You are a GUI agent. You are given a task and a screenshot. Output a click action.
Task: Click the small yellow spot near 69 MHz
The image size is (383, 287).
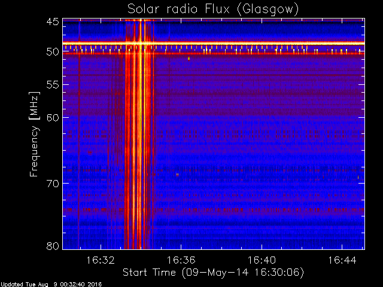(177, 175)
